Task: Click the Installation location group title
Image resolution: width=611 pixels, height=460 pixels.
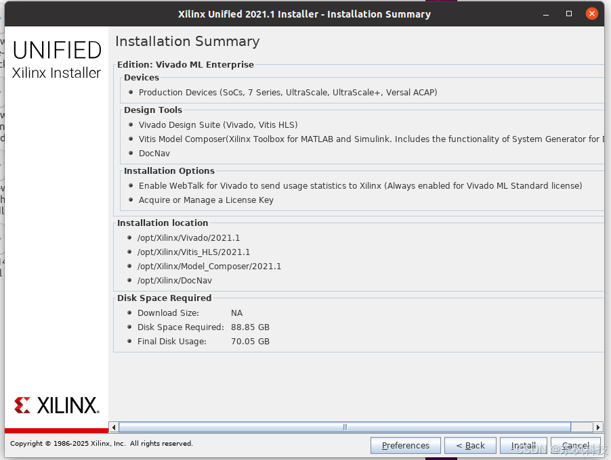Action: (163, 223)
